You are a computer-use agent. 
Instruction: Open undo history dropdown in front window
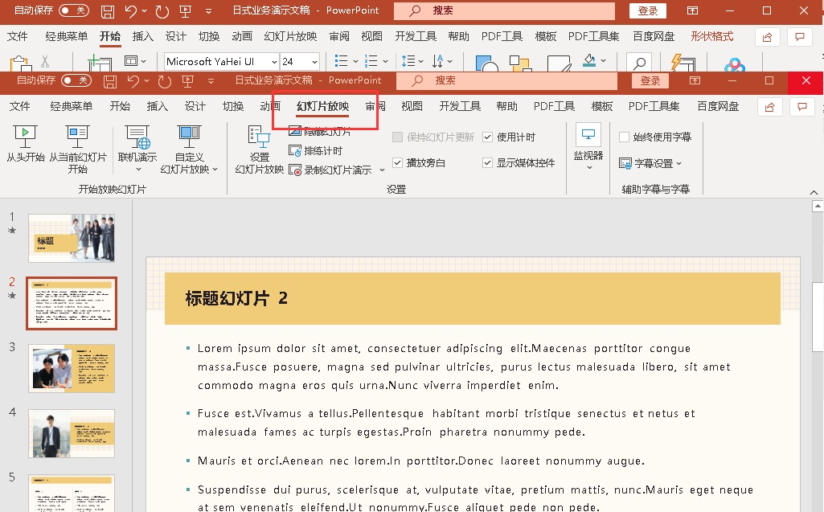click(146, 81)
